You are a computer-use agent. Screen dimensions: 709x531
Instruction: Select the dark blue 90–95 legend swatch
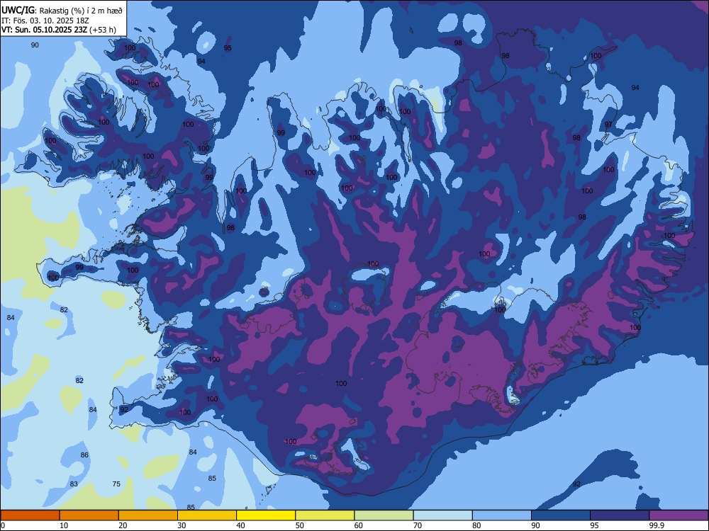(561, 515)
